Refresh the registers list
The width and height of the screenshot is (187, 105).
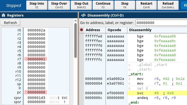click(10, 23)
